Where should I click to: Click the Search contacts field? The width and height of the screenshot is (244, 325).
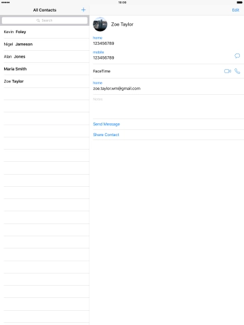click(45, 20)
